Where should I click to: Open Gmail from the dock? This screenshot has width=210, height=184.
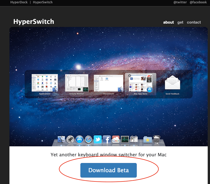[x=116, y=140]
